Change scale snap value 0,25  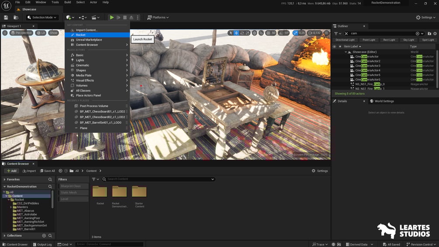pyautogui.click(x=302, y=33)
